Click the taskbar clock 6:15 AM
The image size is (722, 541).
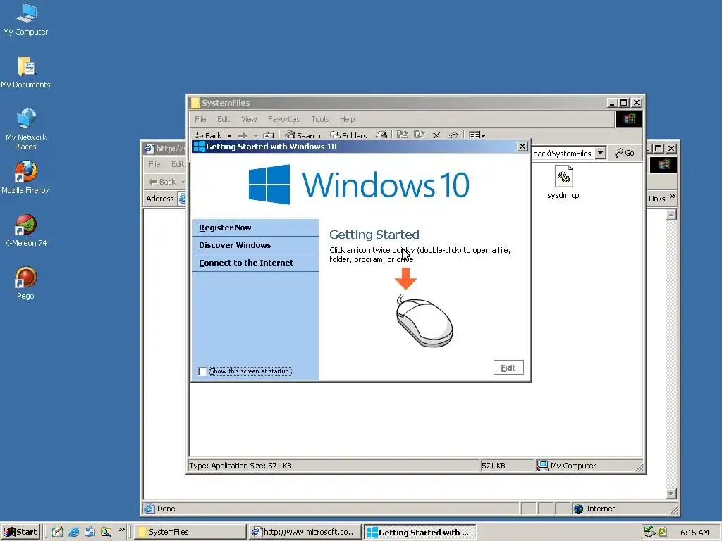click(695, 533)
